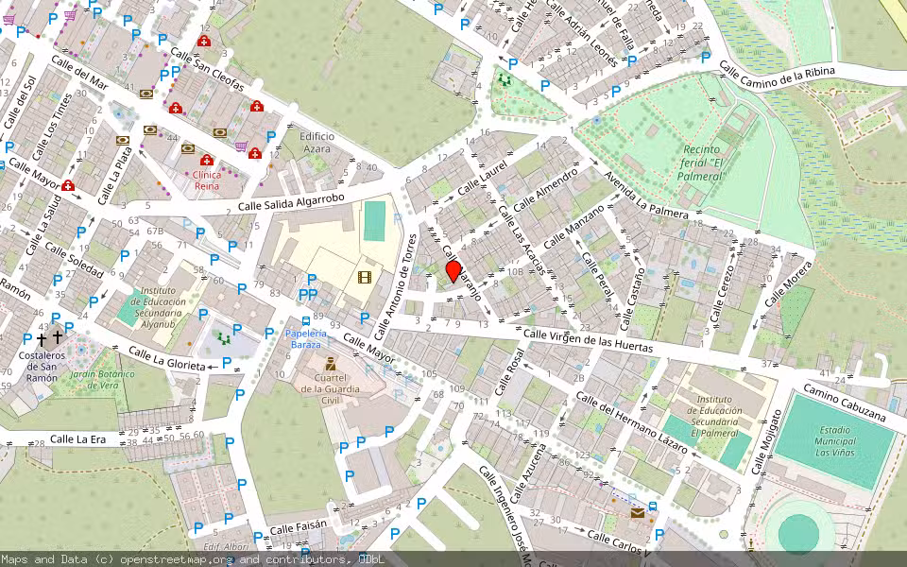Click the Edif. Albori building label
This screenshot has height=567, width=907.
(226, 547)
